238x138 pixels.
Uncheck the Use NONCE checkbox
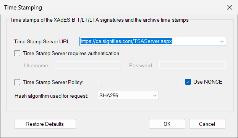click(x=188, y=82)
